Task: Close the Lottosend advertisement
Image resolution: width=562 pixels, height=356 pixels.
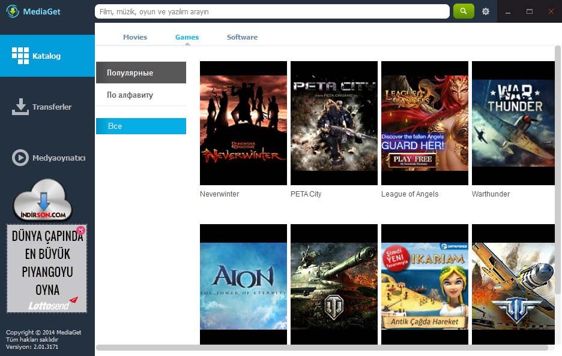Action: pyautogui.click(x=80, y=230)
